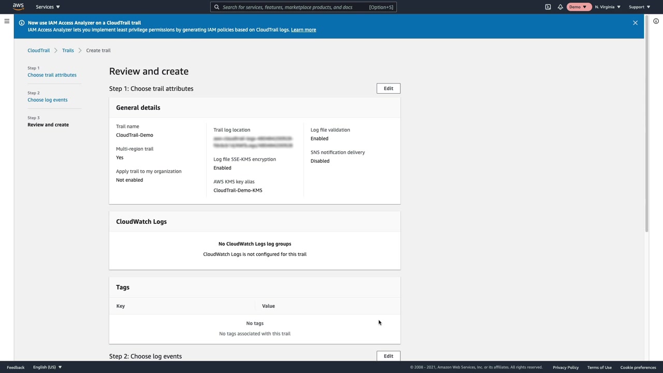Click the Feedback button
The image size is (663, 373).
16,367
